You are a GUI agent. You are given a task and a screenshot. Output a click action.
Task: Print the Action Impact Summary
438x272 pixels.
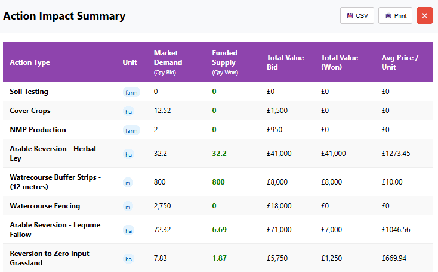[395, 15]
